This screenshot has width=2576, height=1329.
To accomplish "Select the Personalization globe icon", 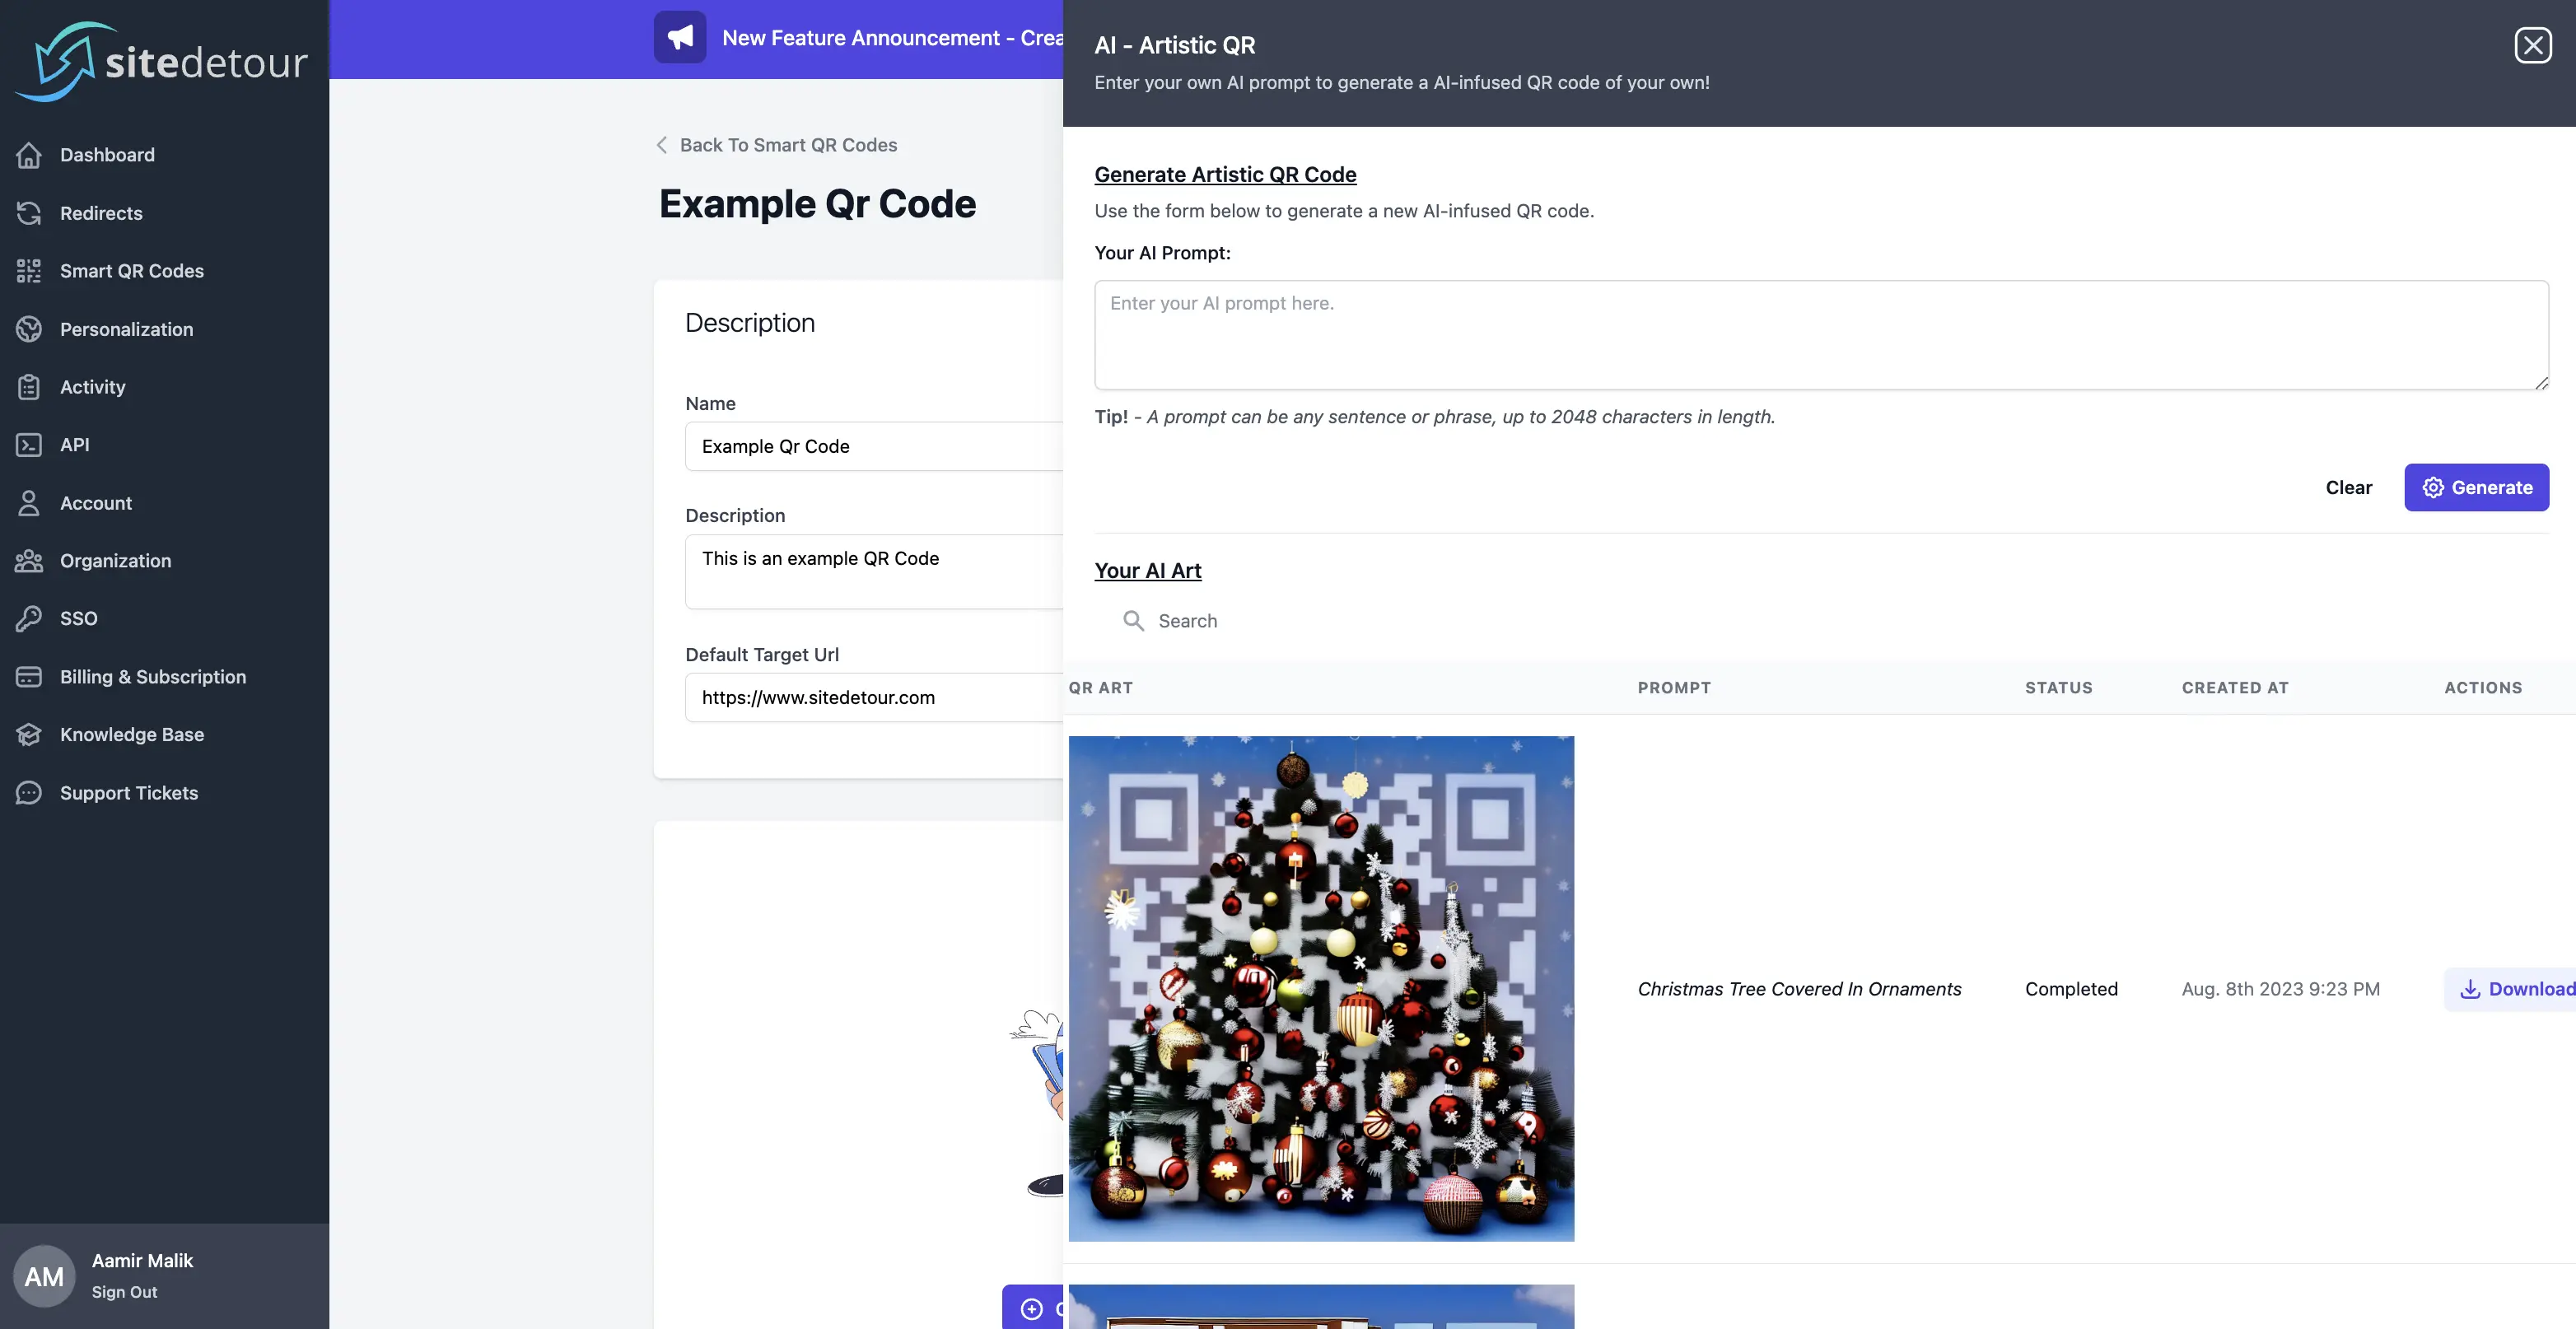I will coord(28,329).
